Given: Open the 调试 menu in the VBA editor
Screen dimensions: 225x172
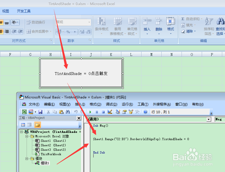Looking at the screenshot, I should 111,104.
